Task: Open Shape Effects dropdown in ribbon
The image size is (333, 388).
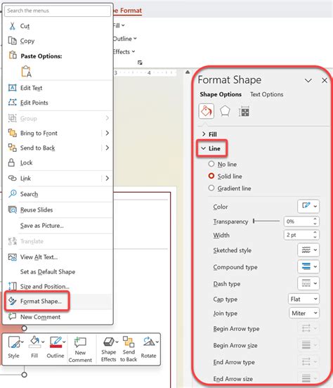Action: click(x=124, y=52)
